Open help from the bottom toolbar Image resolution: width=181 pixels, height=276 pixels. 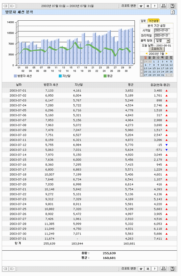(172, 269)
